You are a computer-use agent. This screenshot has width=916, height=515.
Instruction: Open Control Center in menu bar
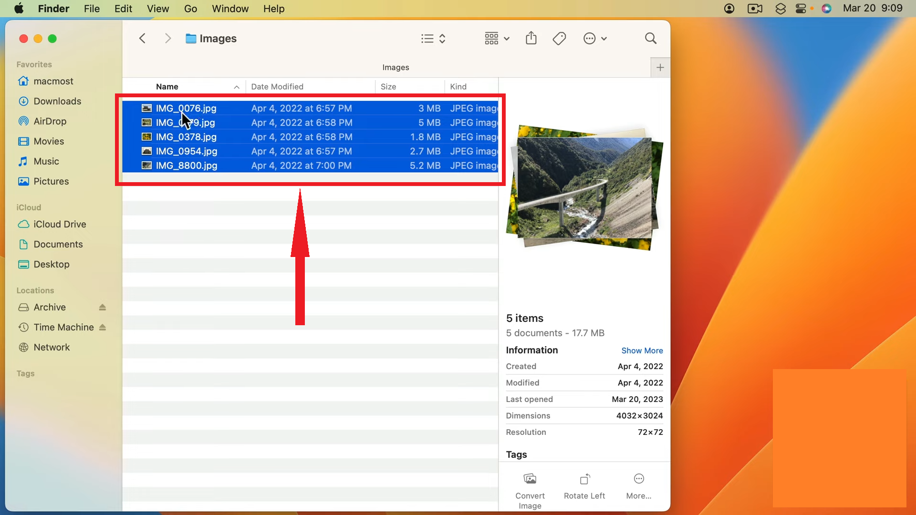tap(801, 9)
